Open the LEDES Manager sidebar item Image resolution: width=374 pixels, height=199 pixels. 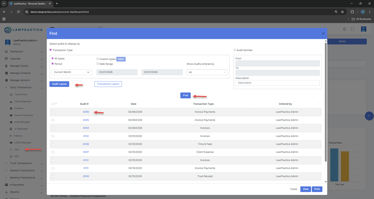click(22, 142)
